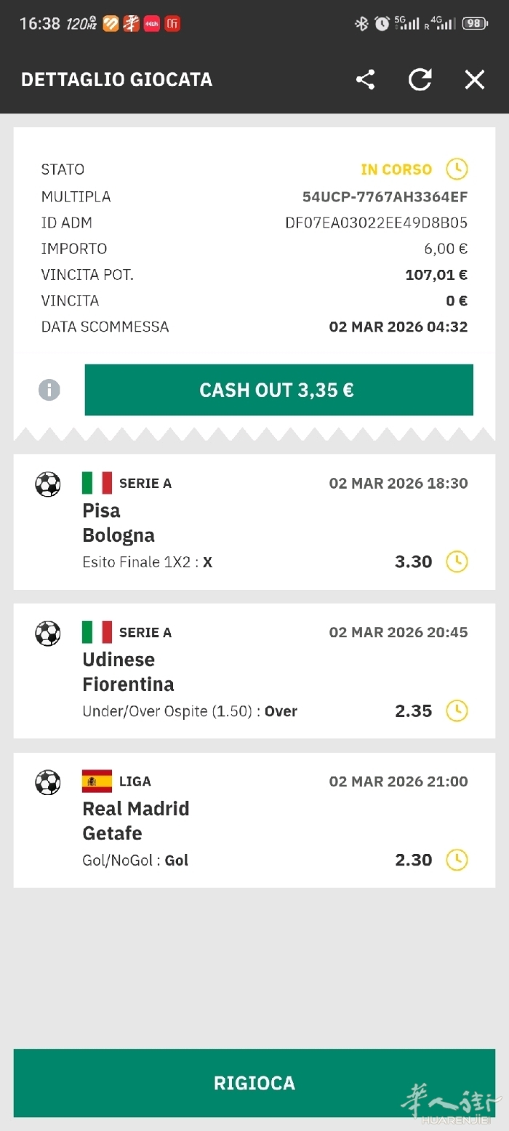Open the Real Madrid Getafe match card

(254, 820)
